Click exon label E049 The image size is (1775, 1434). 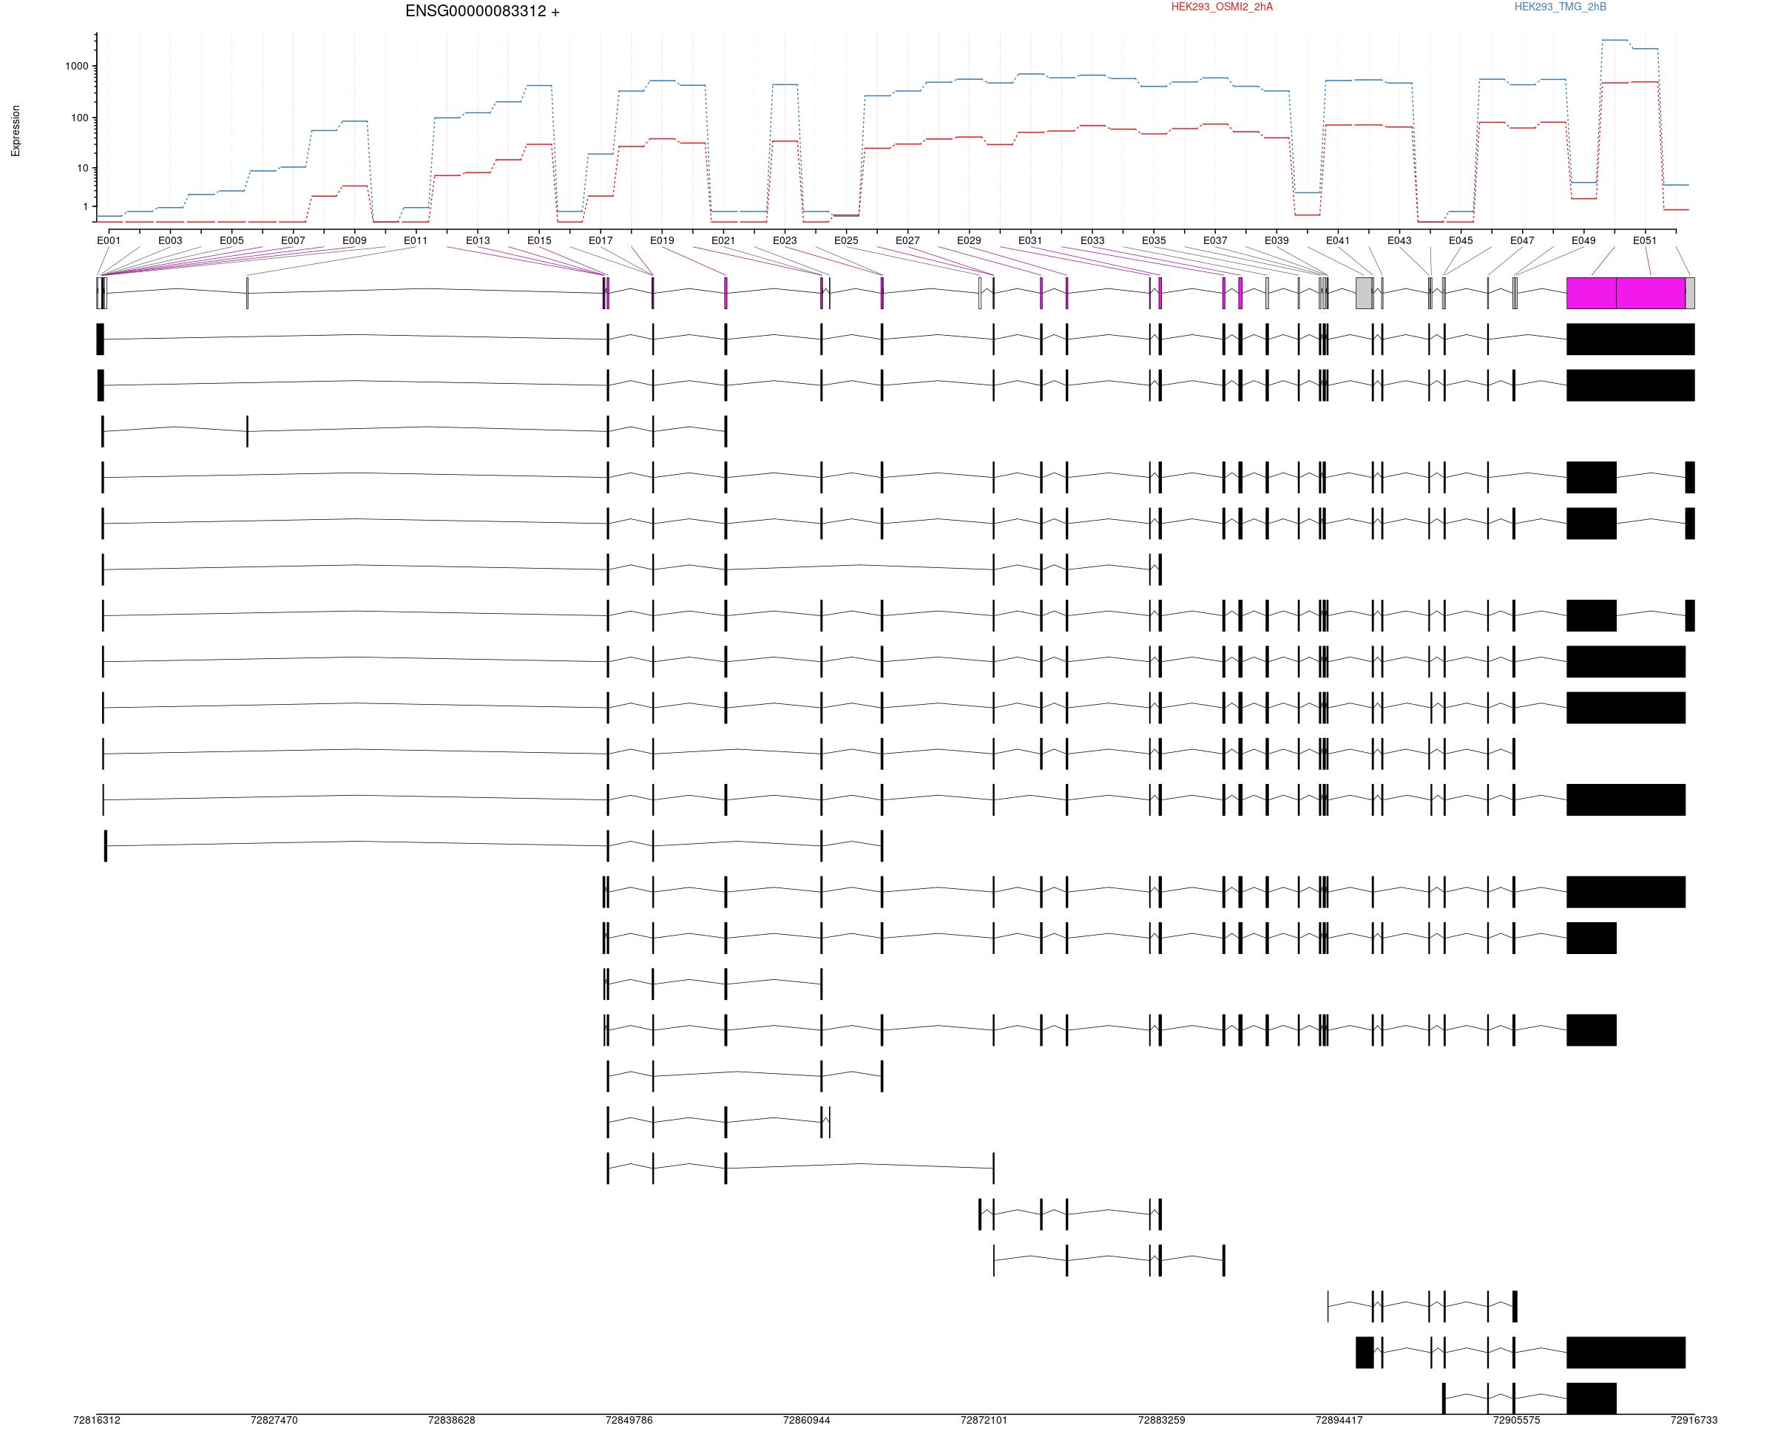coord(1584,241)
